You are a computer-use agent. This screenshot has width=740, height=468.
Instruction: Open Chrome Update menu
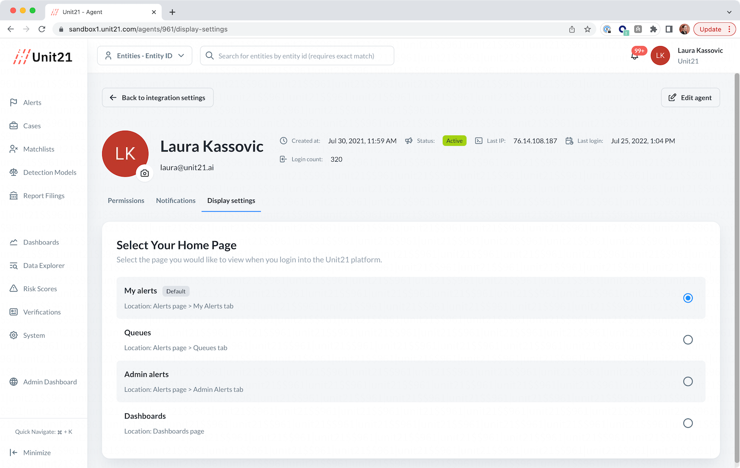pos(715,29)
